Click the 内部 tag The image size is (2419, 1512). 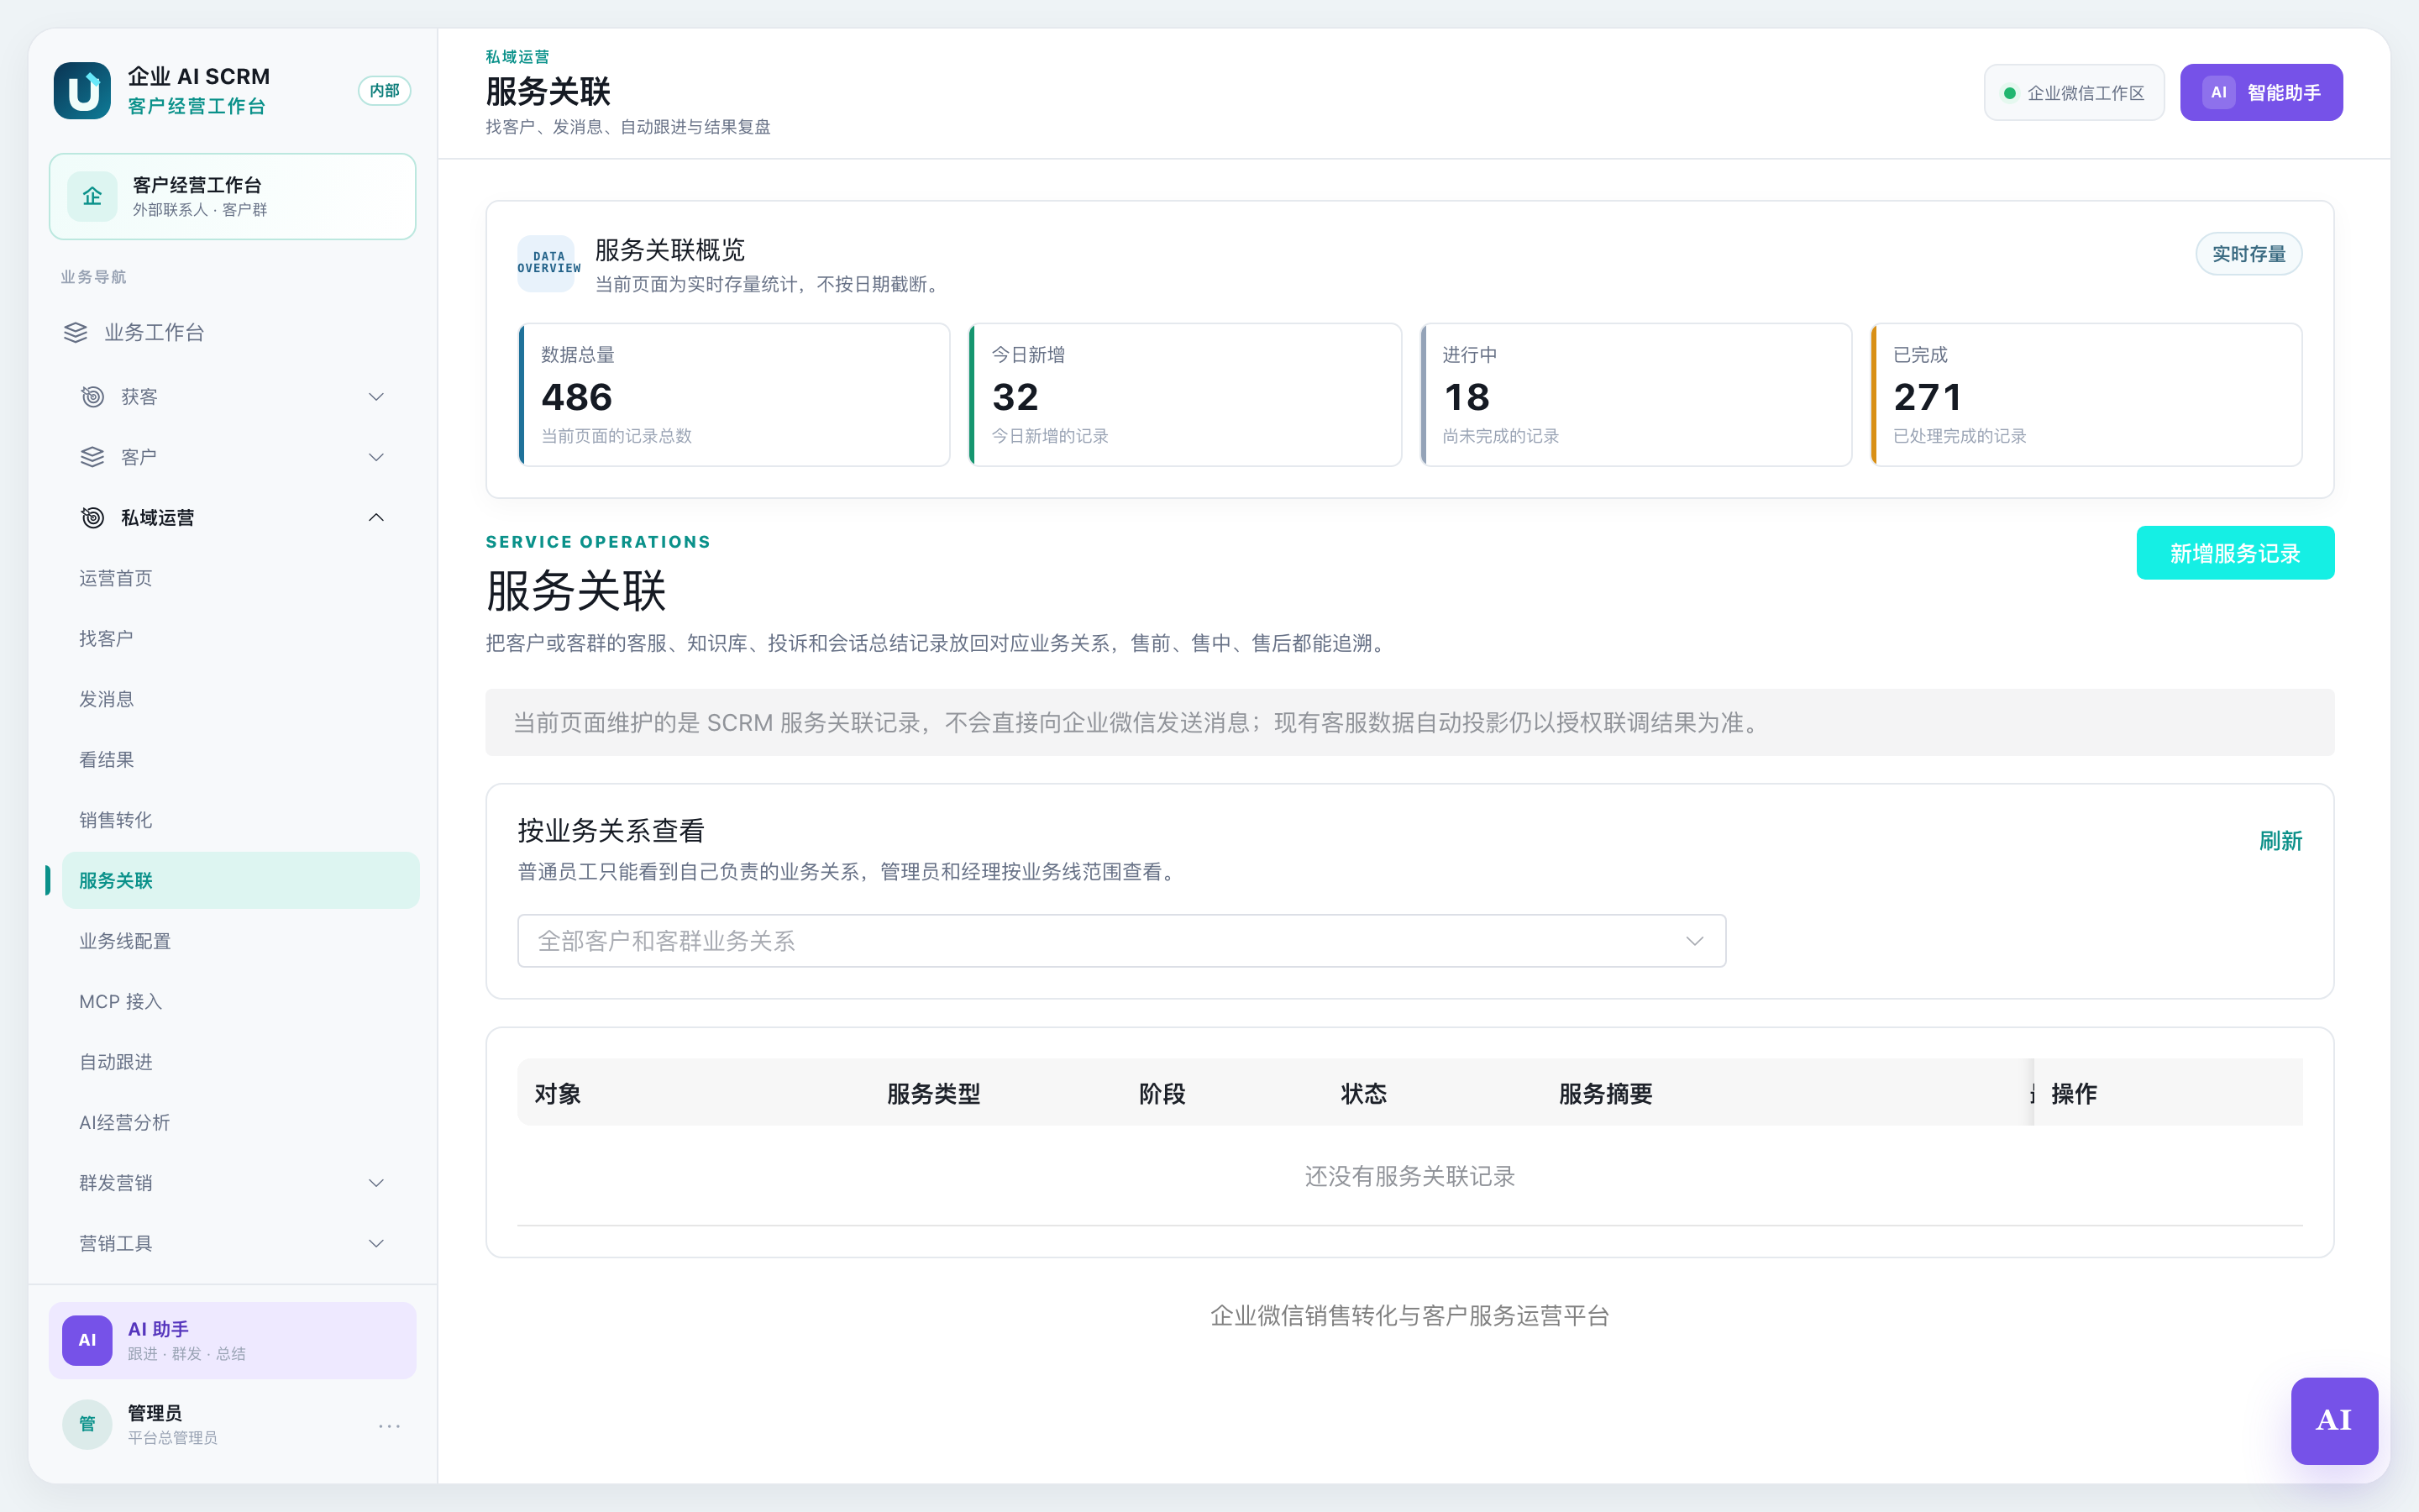click(x=385, y=91)
